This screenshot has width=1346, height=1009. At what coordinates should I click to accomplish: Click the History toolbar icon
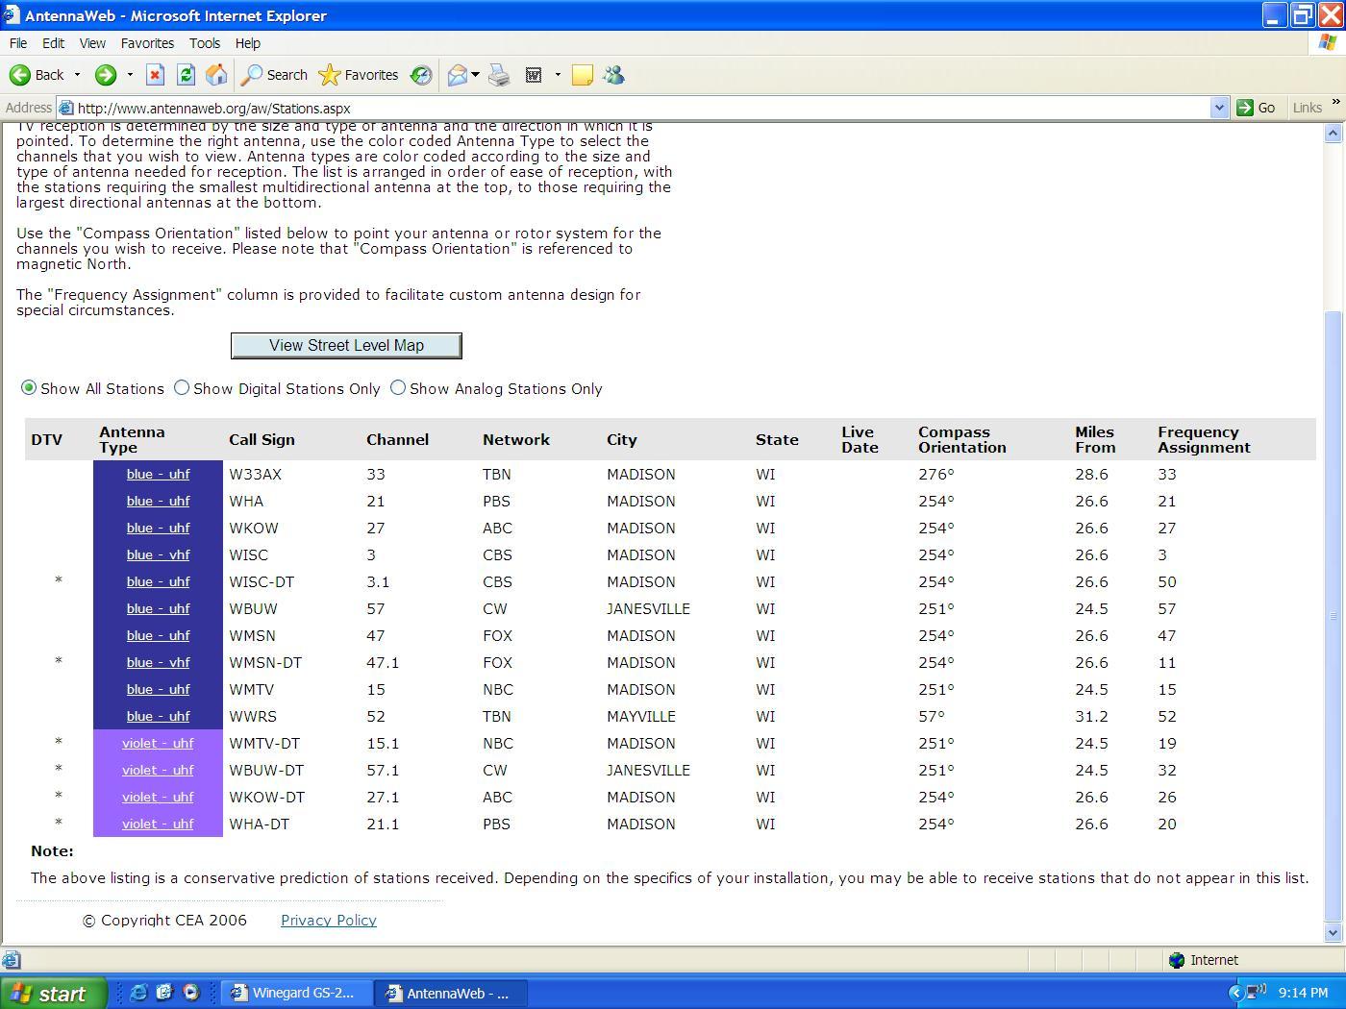point(421,75)
